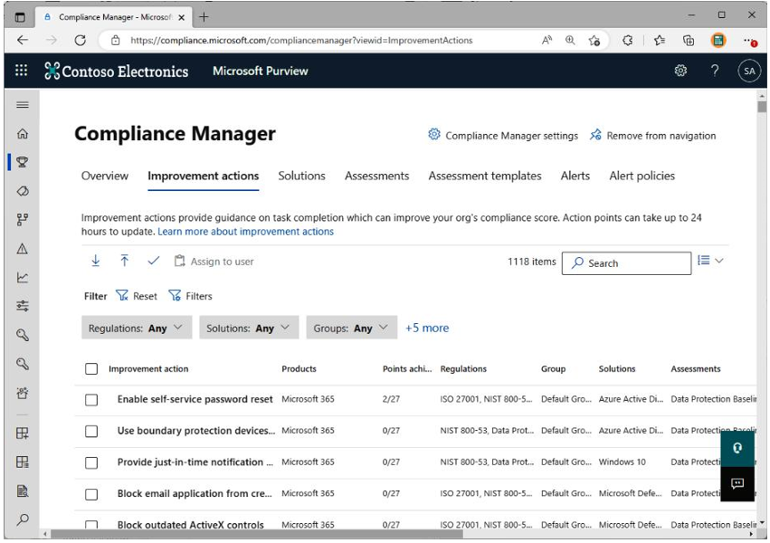Open the list view options dropdown
770x543 pixels.
(x=710, y=261)
